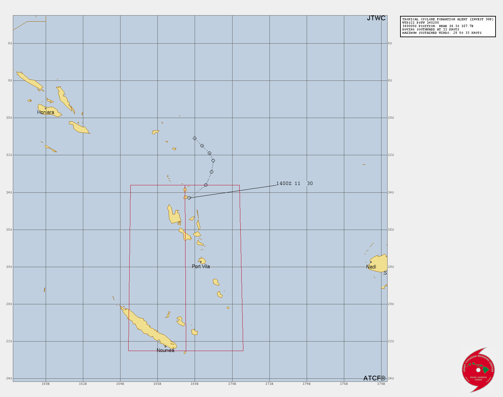Click the Port Vila city square marker
Viewport: 503px width, 397px height.
coord(200,261)
